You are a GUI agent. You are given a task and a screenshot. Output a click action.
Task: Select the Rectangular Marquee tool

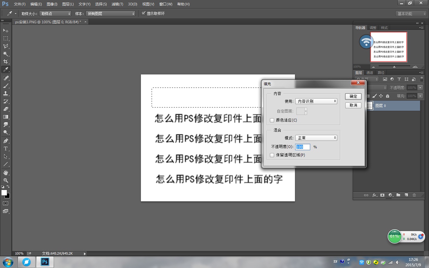click(6, 38)
